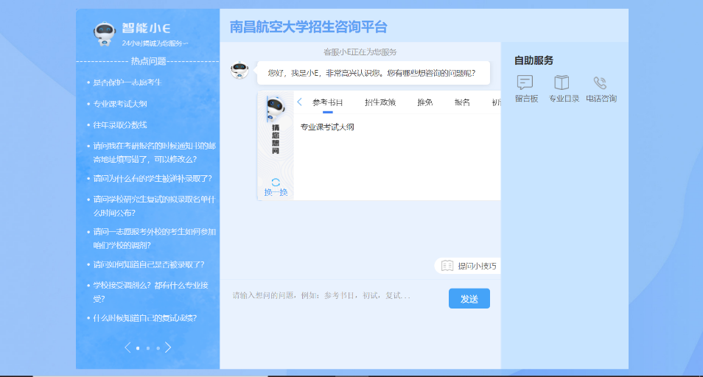Viewport: 703px width, 377px height.
Task: Click the 换一换 refresh icon
Action: pos(276,182)
